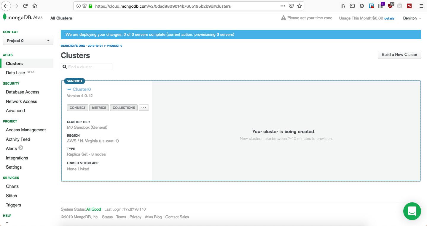Go to Network Access
This screenshot has width=427, height=226.
(x=21, y=101)
